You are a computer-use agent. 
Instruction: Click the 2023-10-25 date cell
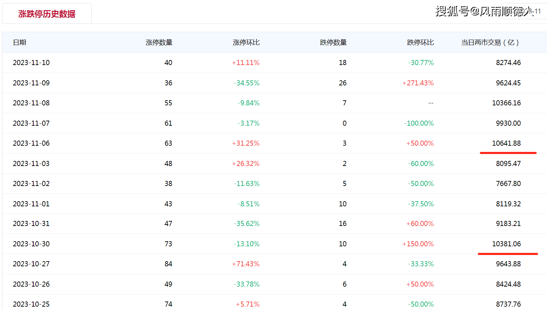[x=31, y=304]
